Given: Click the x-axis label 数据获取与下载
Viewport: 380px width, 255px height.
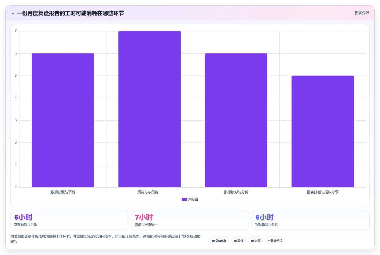Looking at the screenshot, I should click(63, 192).
